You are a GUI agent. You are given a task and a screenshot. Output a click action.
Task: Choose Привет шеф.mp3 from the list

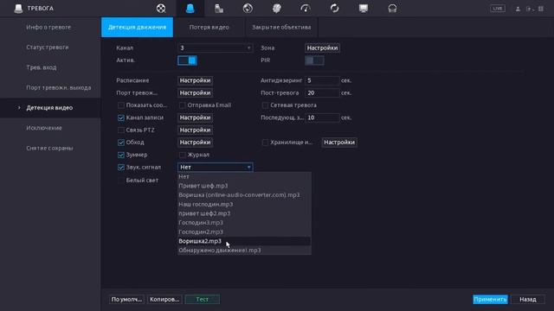click(244, 186)
